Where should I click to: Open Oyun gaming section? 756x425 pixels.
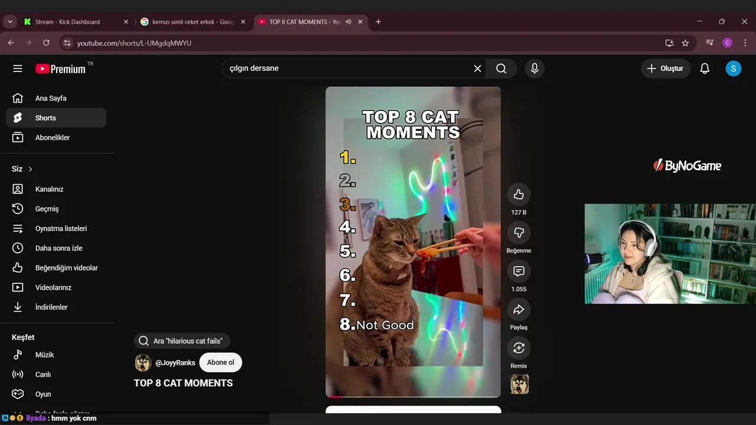point(56,394)
